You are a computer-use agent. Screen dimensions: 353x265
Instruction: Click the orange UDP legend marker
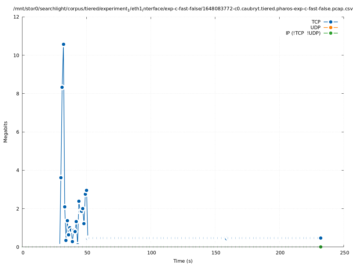pos(331,27)
